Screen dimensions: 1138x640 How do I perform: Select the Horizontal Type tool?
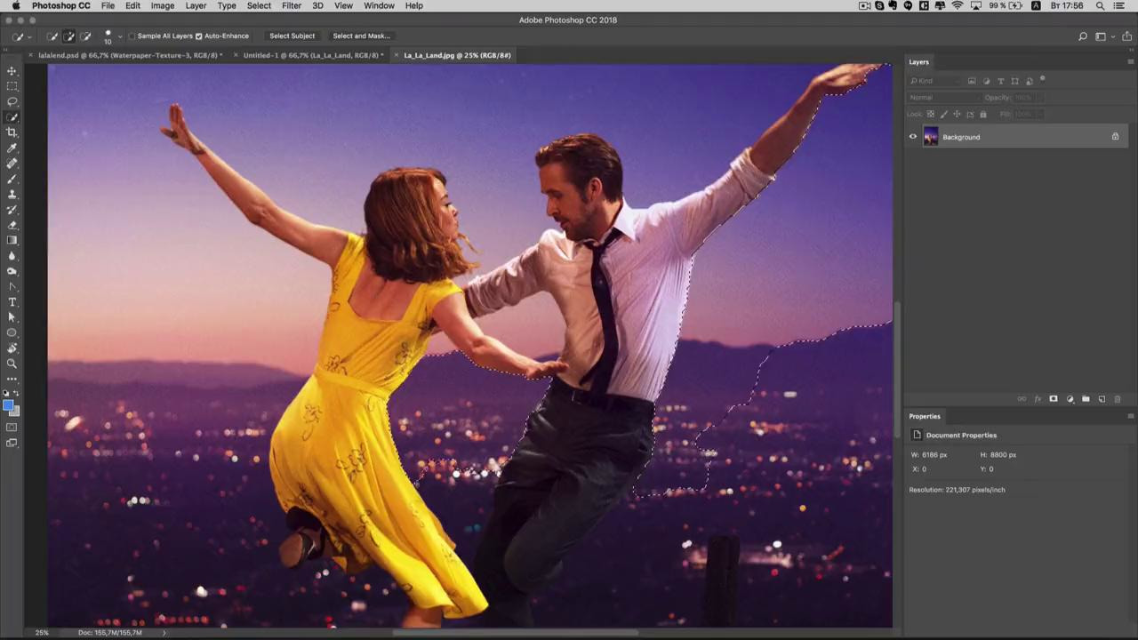pyautogui.click(x=12, y=302)
